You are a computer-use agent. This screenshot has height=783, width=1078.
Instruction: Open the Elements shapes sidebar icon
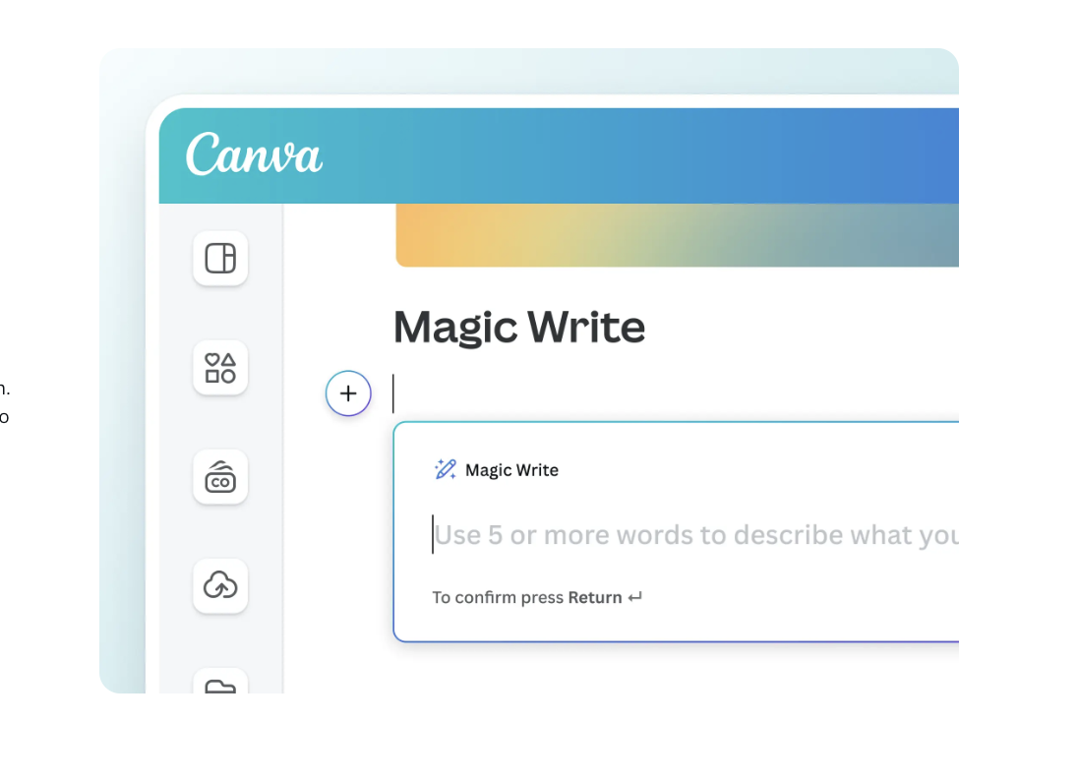click(220, 368)
